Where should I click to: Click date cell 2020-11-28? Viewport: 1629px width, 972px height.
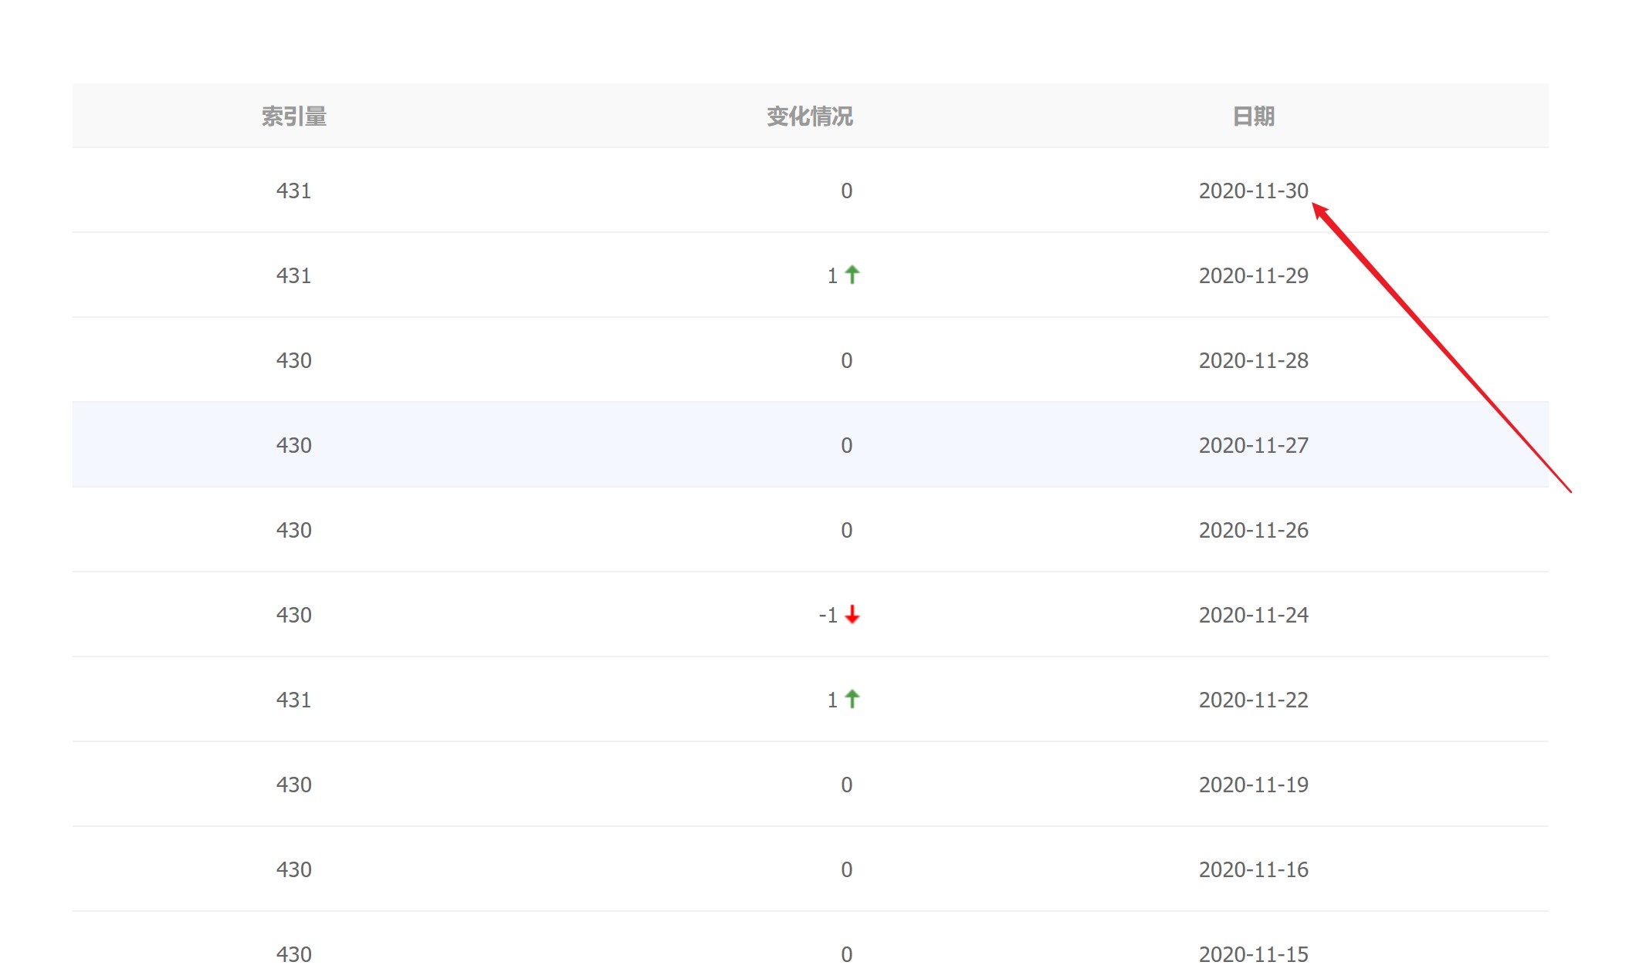1253,360
